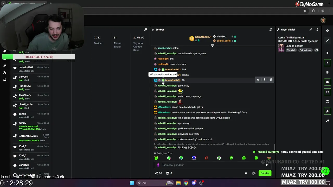This screenshot has height=187, width=333.
Task: Click the taskbar Ara search box
Action: click(x=155, y=183)
